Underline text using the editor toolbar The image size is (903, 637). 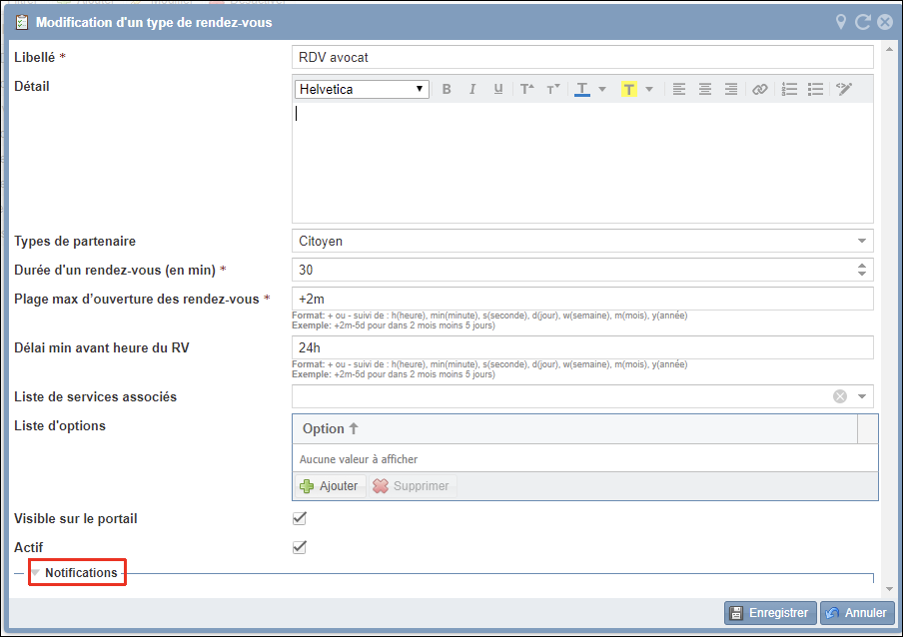pos(498,89)
